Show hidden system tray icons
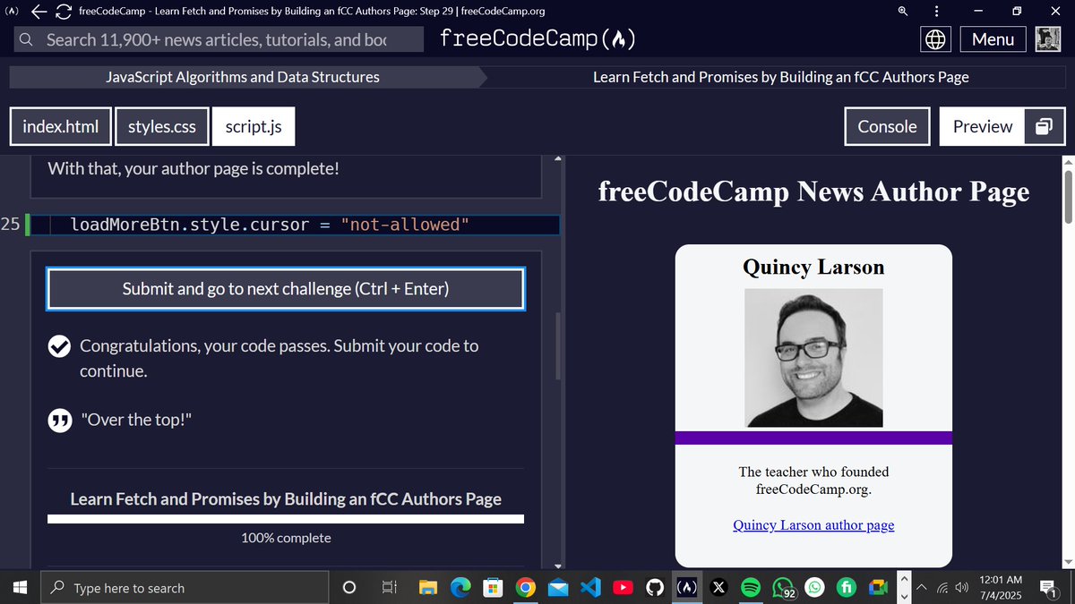 [x=921, y=588]
